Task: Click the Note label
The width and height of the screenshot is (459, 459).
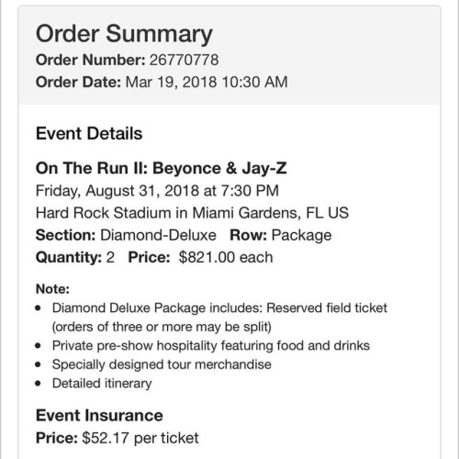Action: (x=52, y=289)
